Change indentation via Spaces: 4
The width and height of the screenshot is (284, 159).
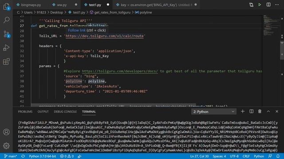click(x=219, y=156)
